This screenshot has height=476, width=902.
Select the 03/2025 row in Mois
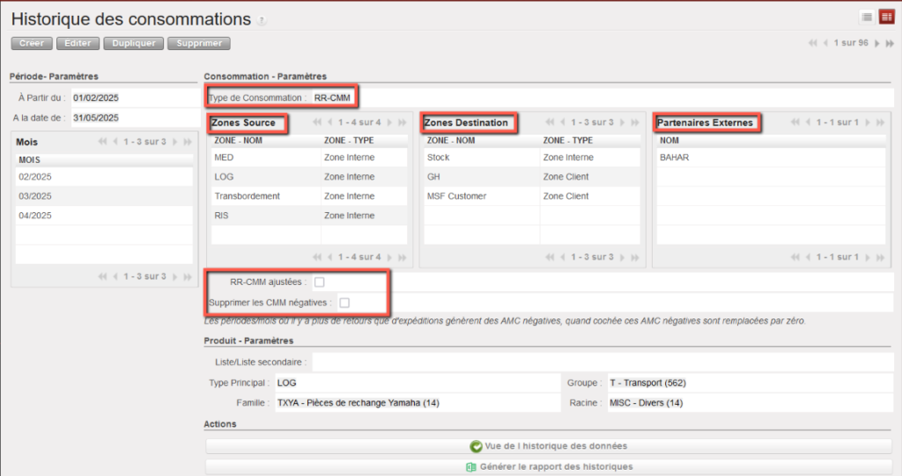point(104,196)
